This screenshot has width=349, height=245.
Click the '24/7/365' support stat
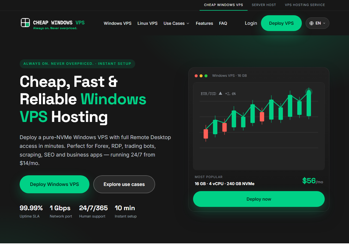pyautogui.click(x=94, y=208)
